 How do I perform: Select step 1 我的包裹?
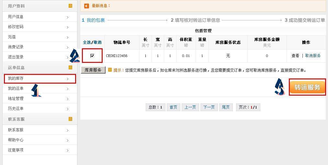(x=93, y=20)
